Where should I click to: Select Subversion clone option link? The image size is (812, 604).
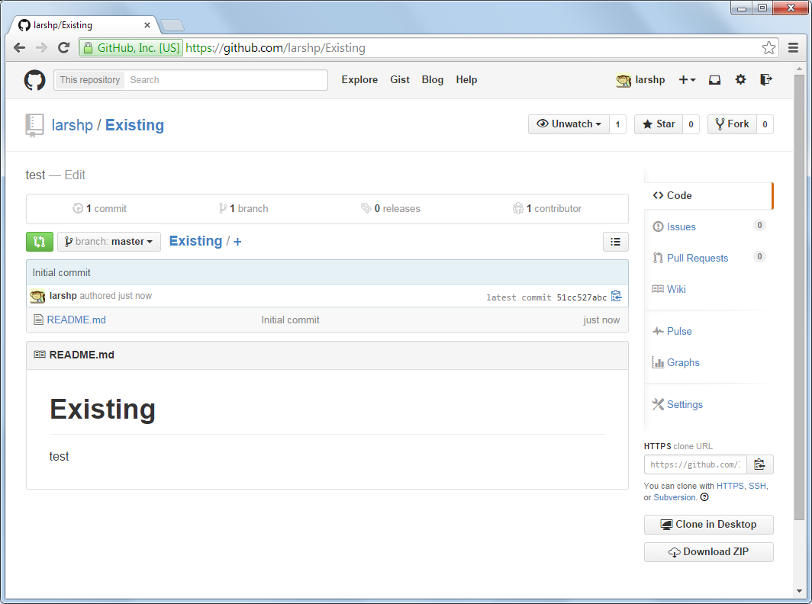[675, 497]
